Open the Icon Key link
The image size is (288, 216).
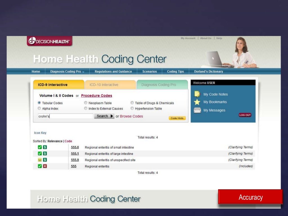coord(40,133)
